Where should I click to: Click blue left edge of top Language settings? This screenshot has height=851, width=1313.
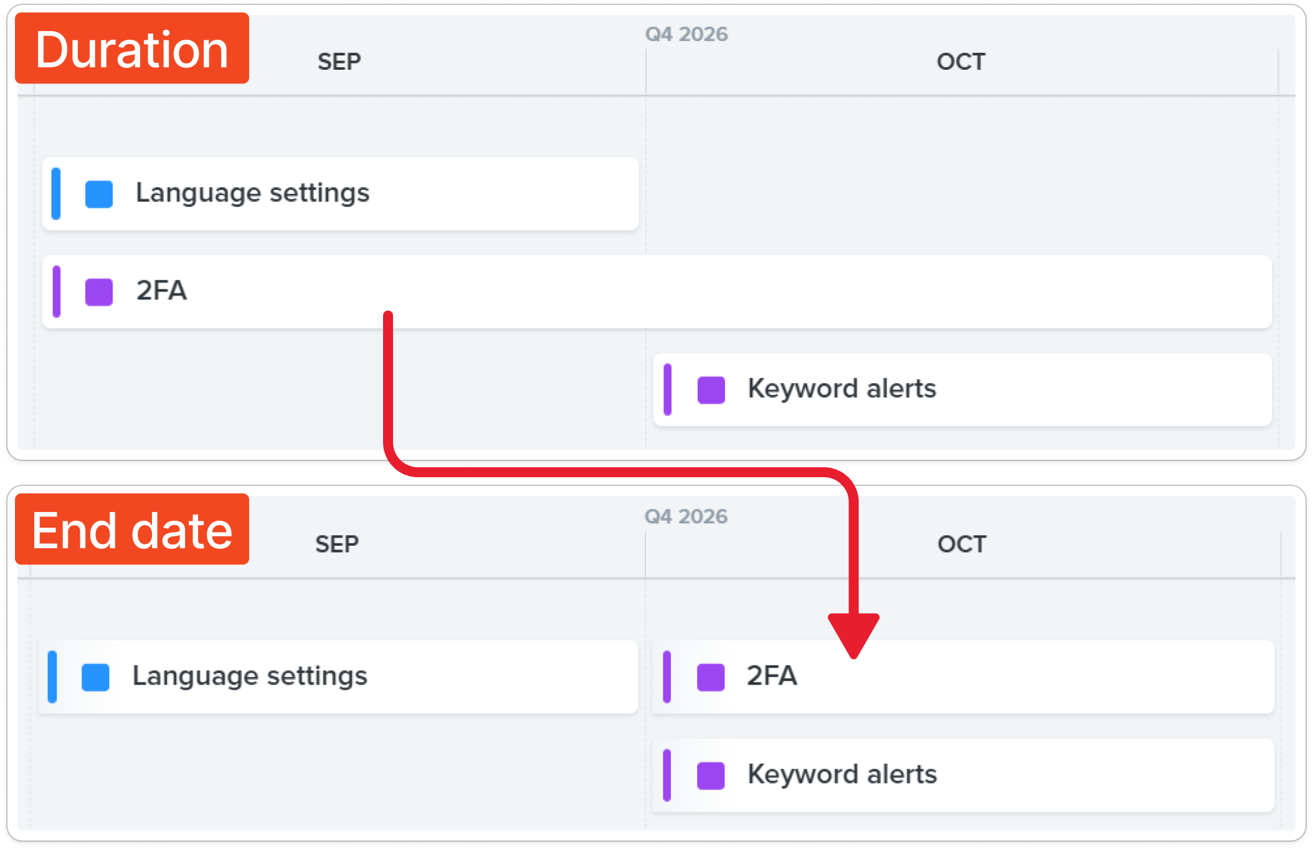(56, 194)
